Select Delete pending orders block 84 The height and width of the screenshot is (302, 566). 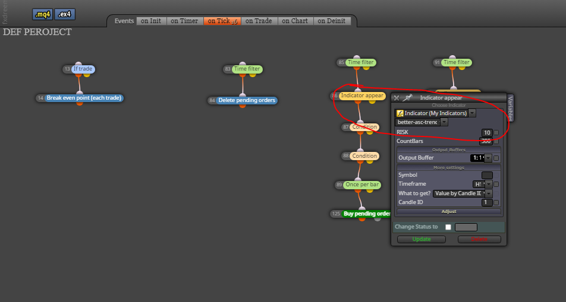pos(247,100)
